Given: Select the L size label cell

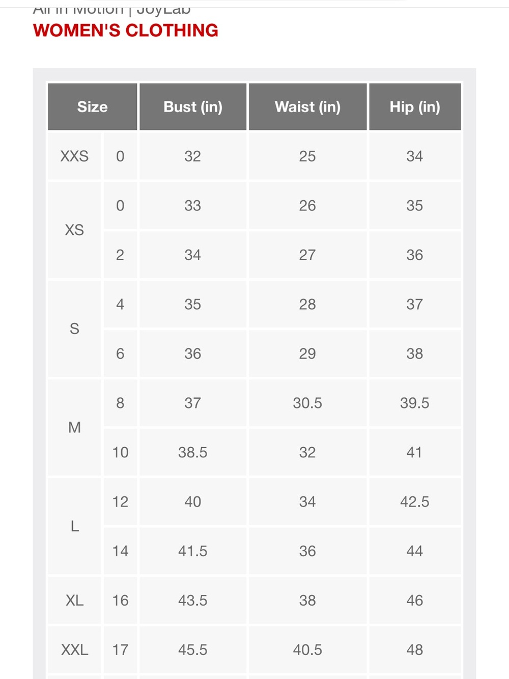Looking at the screenshot, I should click(74, 526).
